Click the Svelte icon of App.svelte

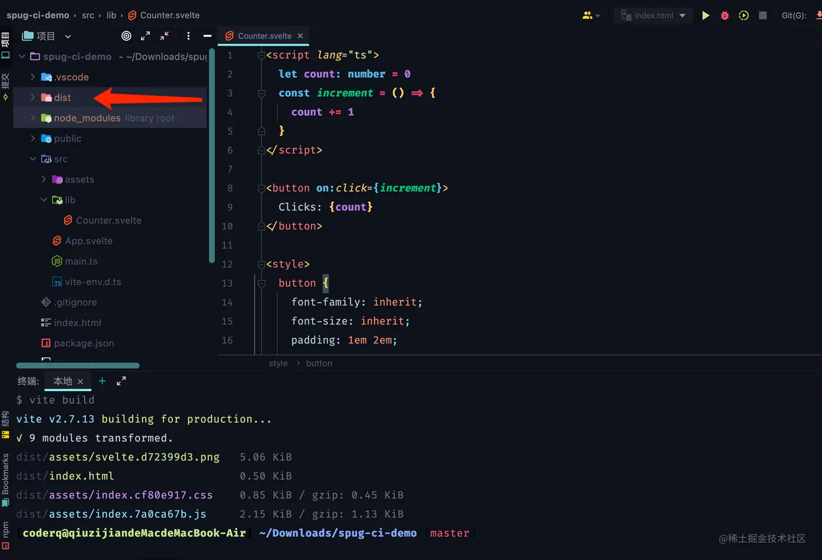[x=57, y=241]
